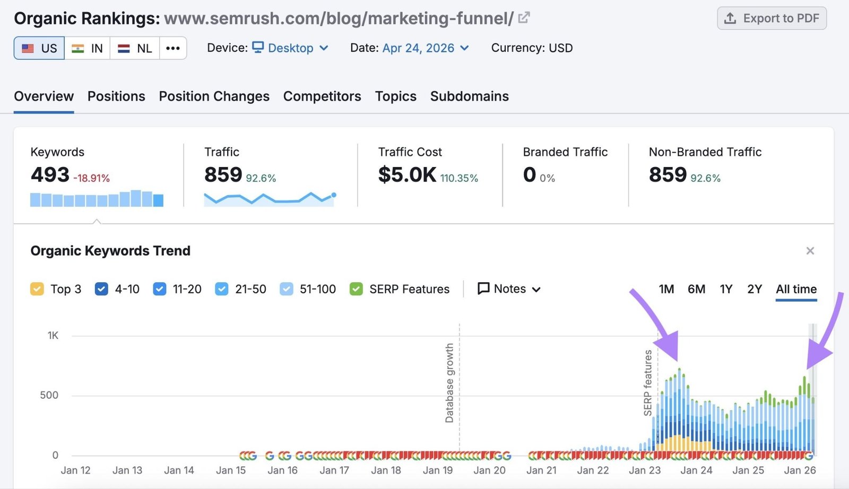Open the www.semrush.com/blog/marketing-funnel/ link
The image size is (849, 489).
[339, 19]
